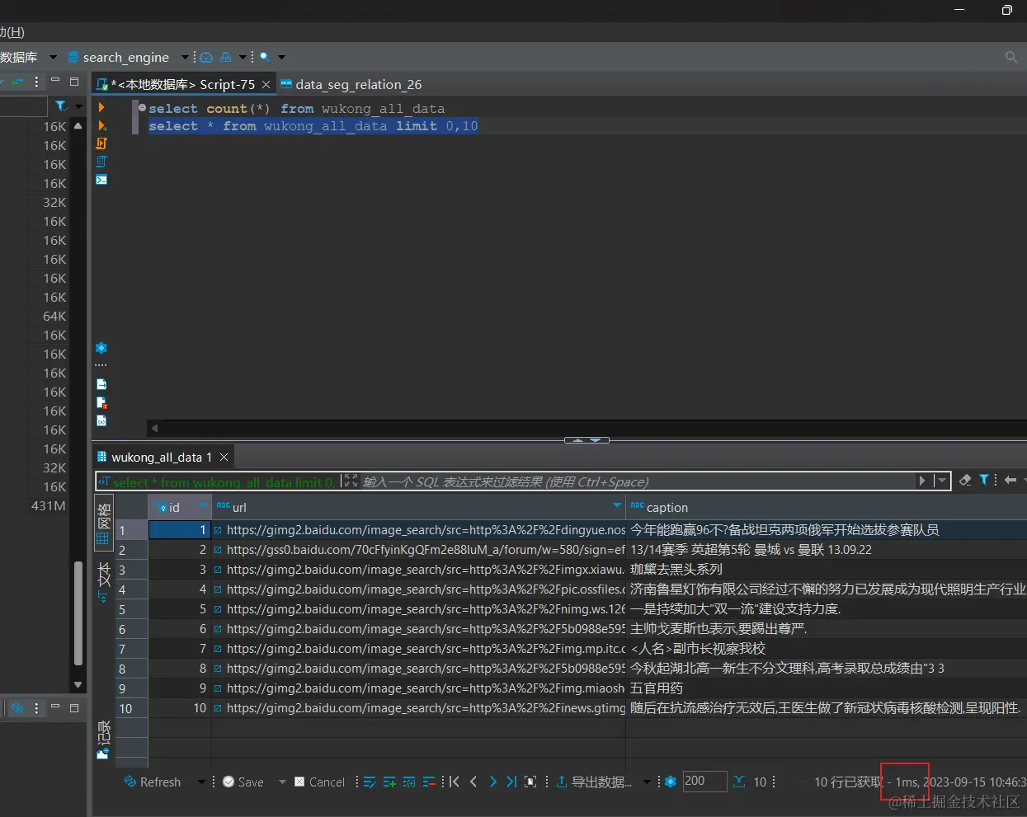
Task: Apply the filter with the play arrow
Action: [922, 480]
